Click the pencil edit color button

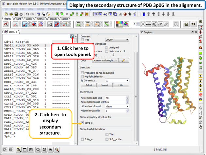click(123, 60)
